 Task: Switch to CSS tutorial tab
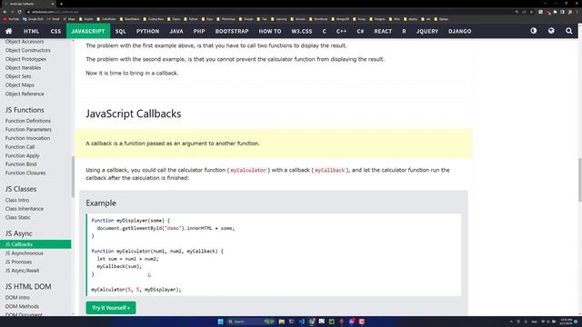[x=55, y=31]
